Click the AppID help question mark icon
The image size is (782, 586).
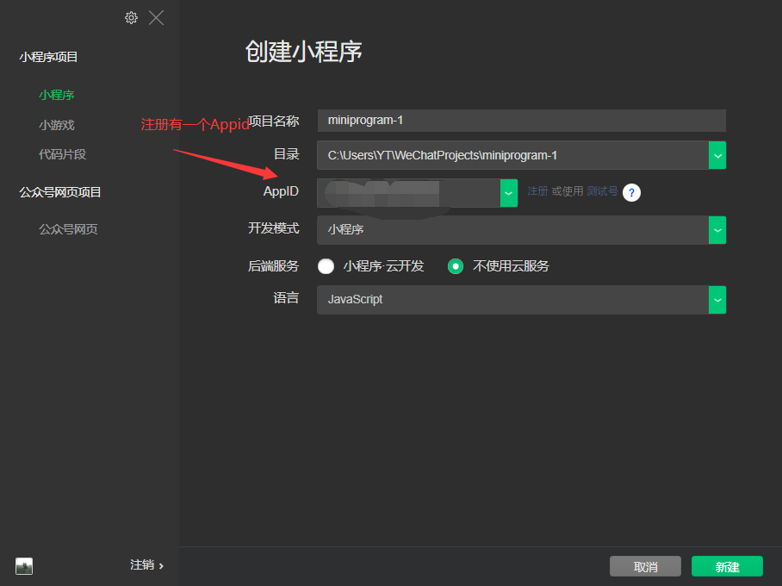pos(631,192)
